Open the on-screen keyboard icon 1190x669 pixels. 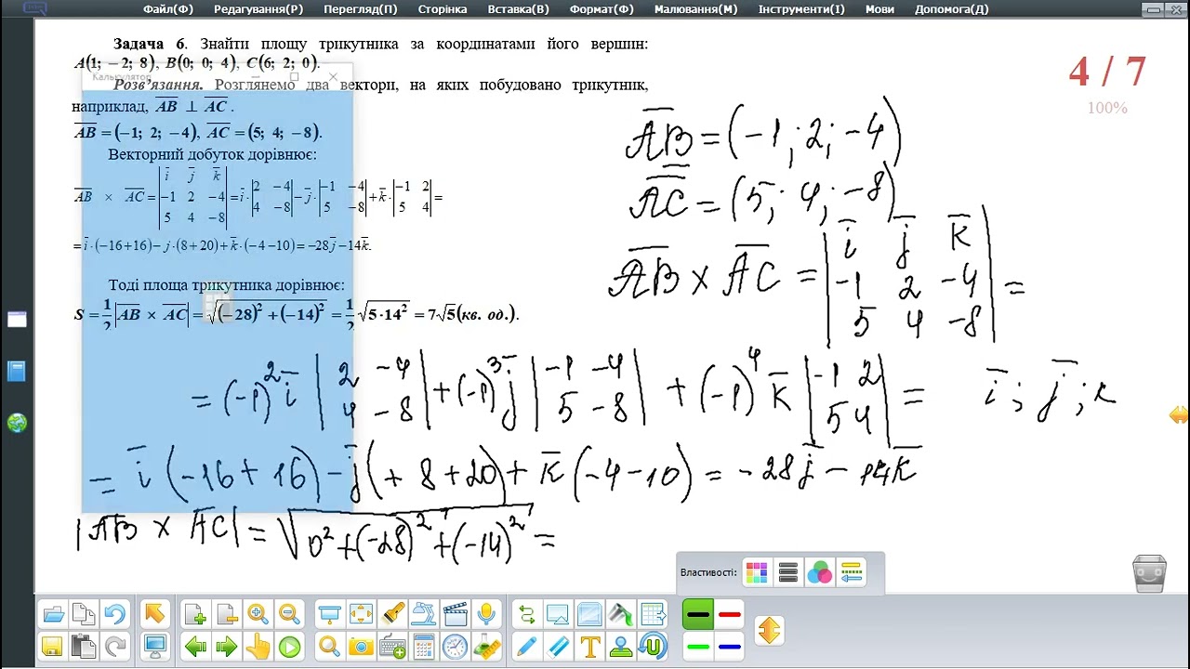[x=392, y=646]
